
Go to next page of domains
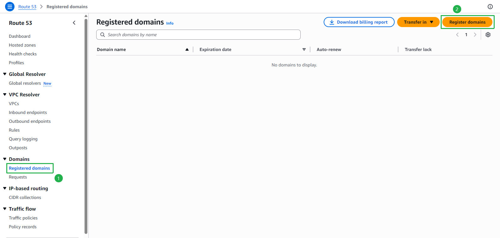[x=475, y=35]
